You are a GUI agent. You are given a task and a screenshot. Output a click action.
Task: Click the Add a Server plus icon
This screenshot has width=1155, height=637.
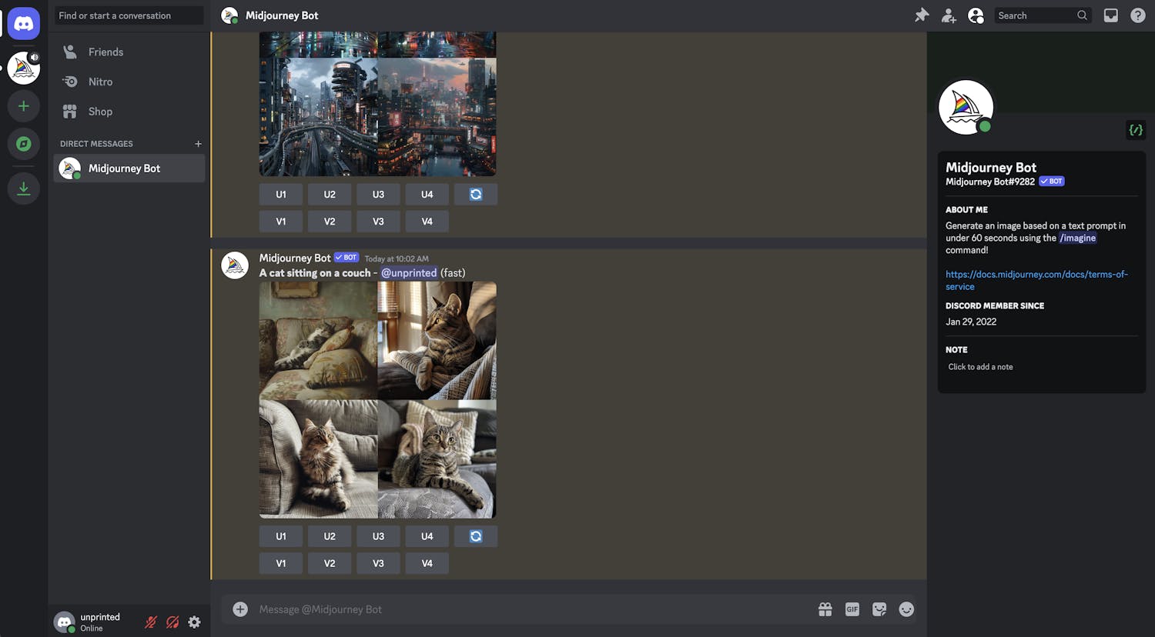click(24, 106)
